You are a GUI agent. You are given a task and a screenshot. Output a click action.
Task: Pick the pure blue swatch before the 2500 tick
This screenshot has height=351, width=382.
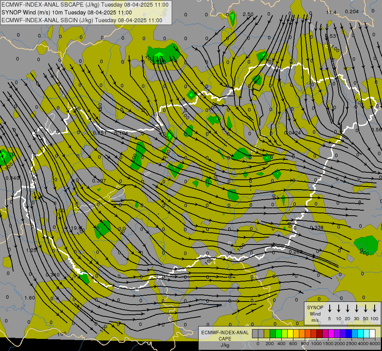(348, 333)
